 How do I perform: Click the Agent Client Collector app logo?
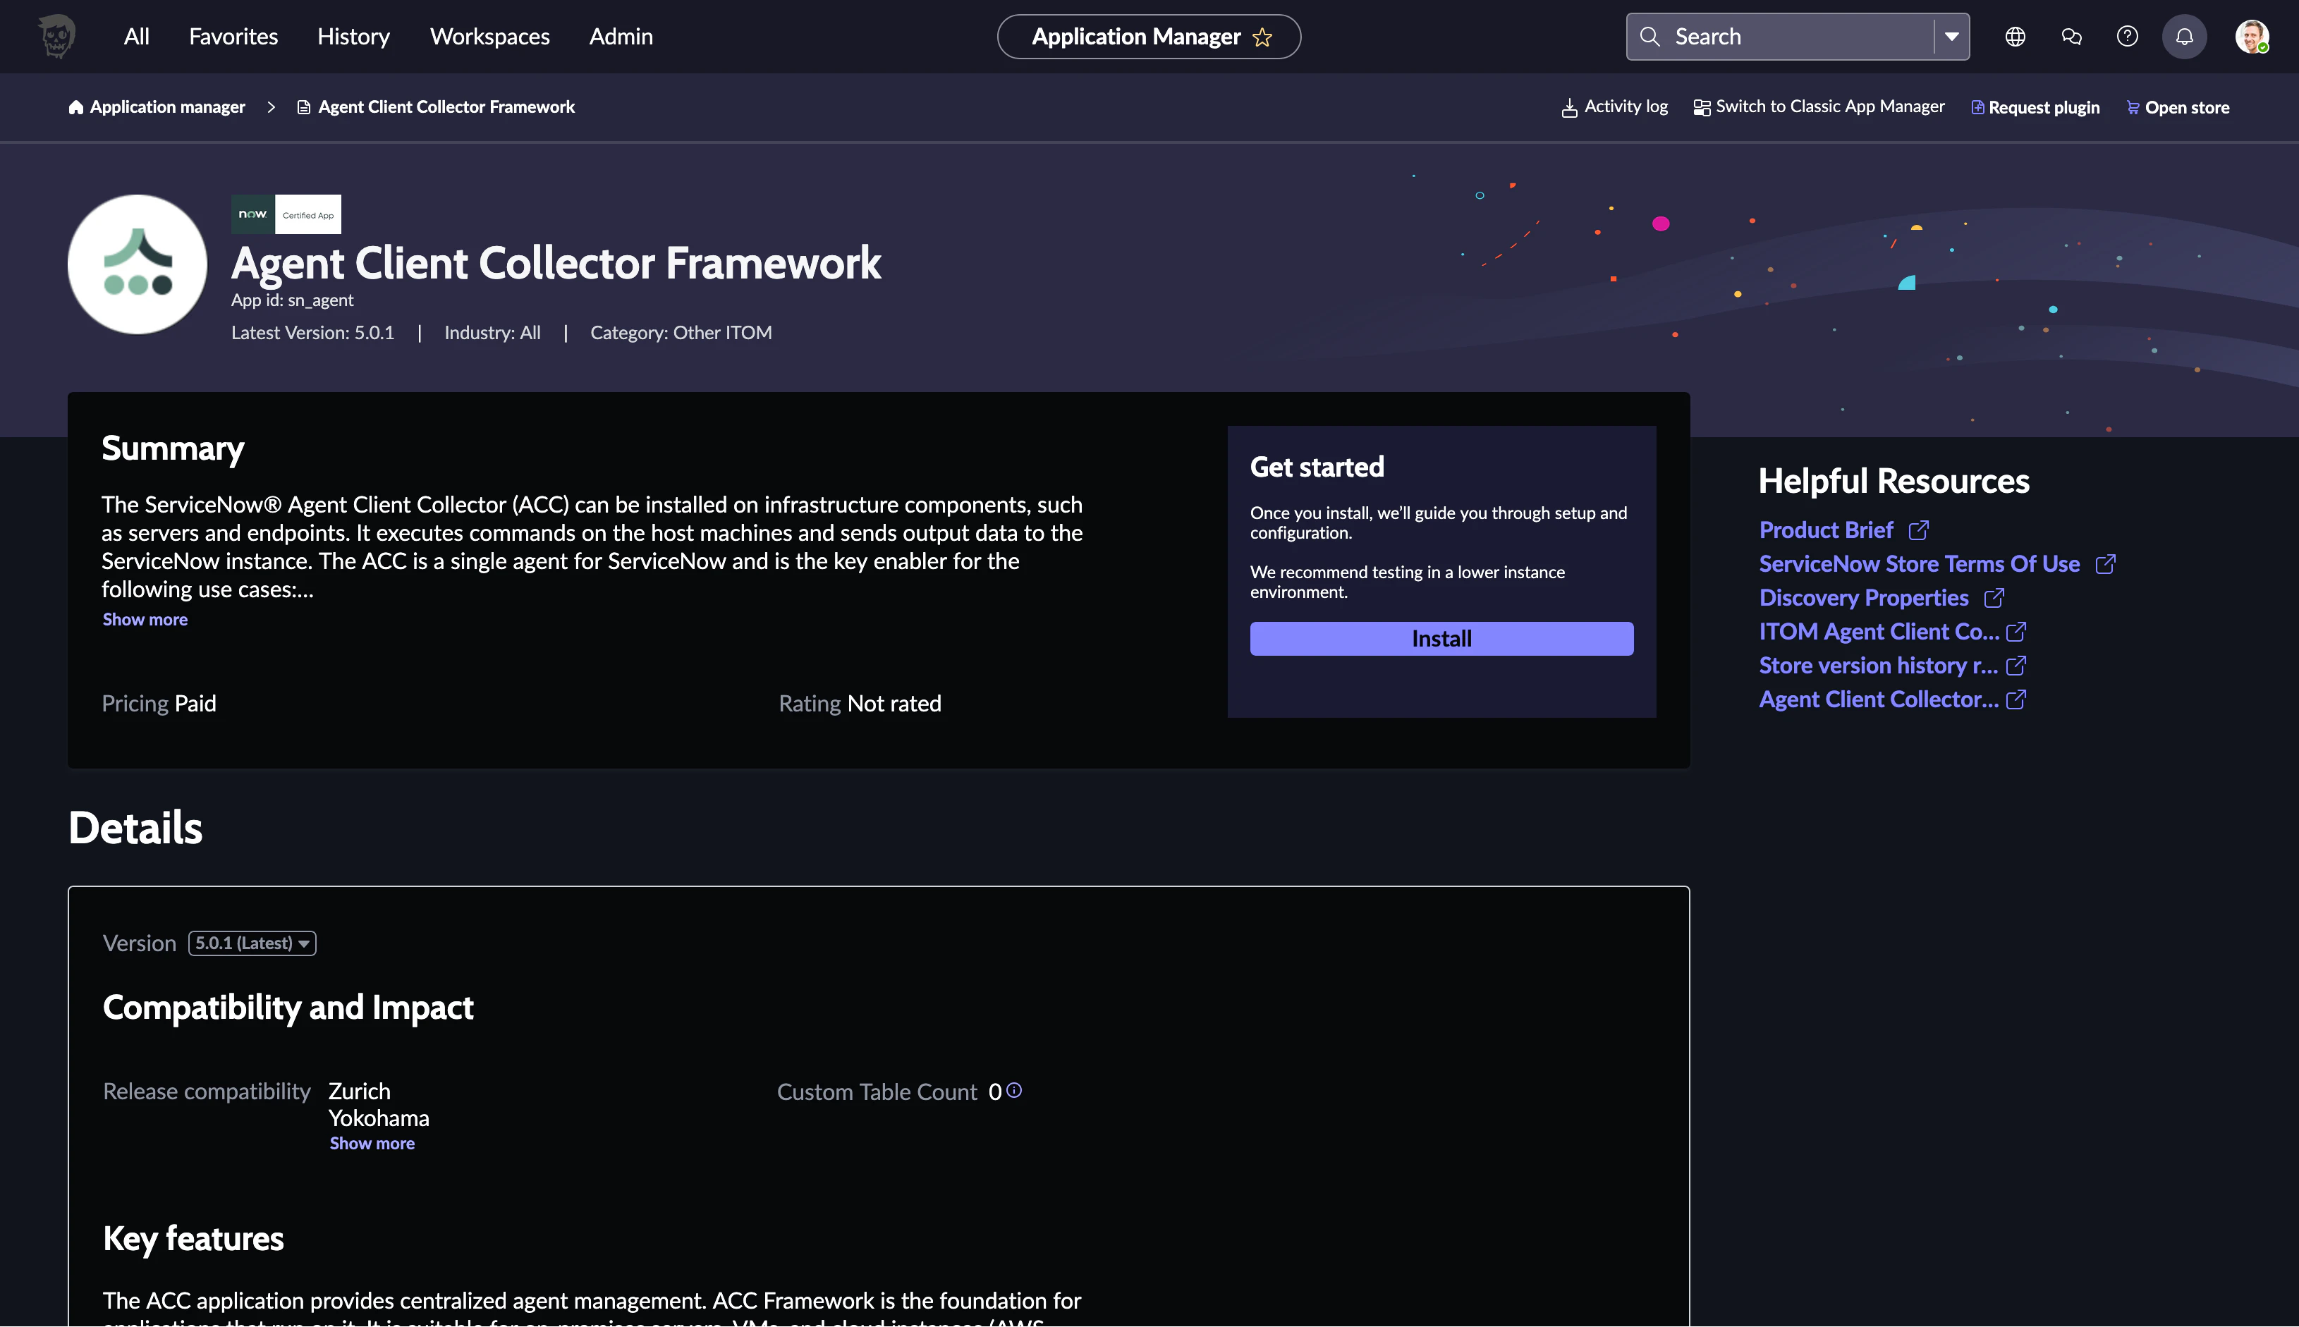(x=138, y=264)
